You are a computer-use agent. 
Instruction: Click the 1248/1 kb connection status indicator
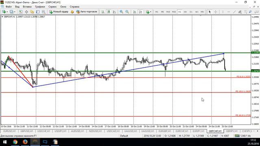click(243, 136)
